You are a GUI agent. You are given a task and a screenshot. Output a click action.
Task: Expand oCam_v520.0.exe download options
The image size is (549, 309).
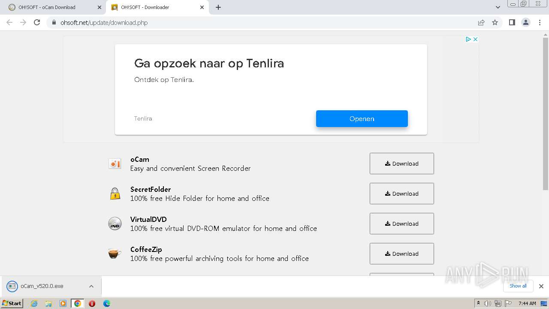[91, 286]
